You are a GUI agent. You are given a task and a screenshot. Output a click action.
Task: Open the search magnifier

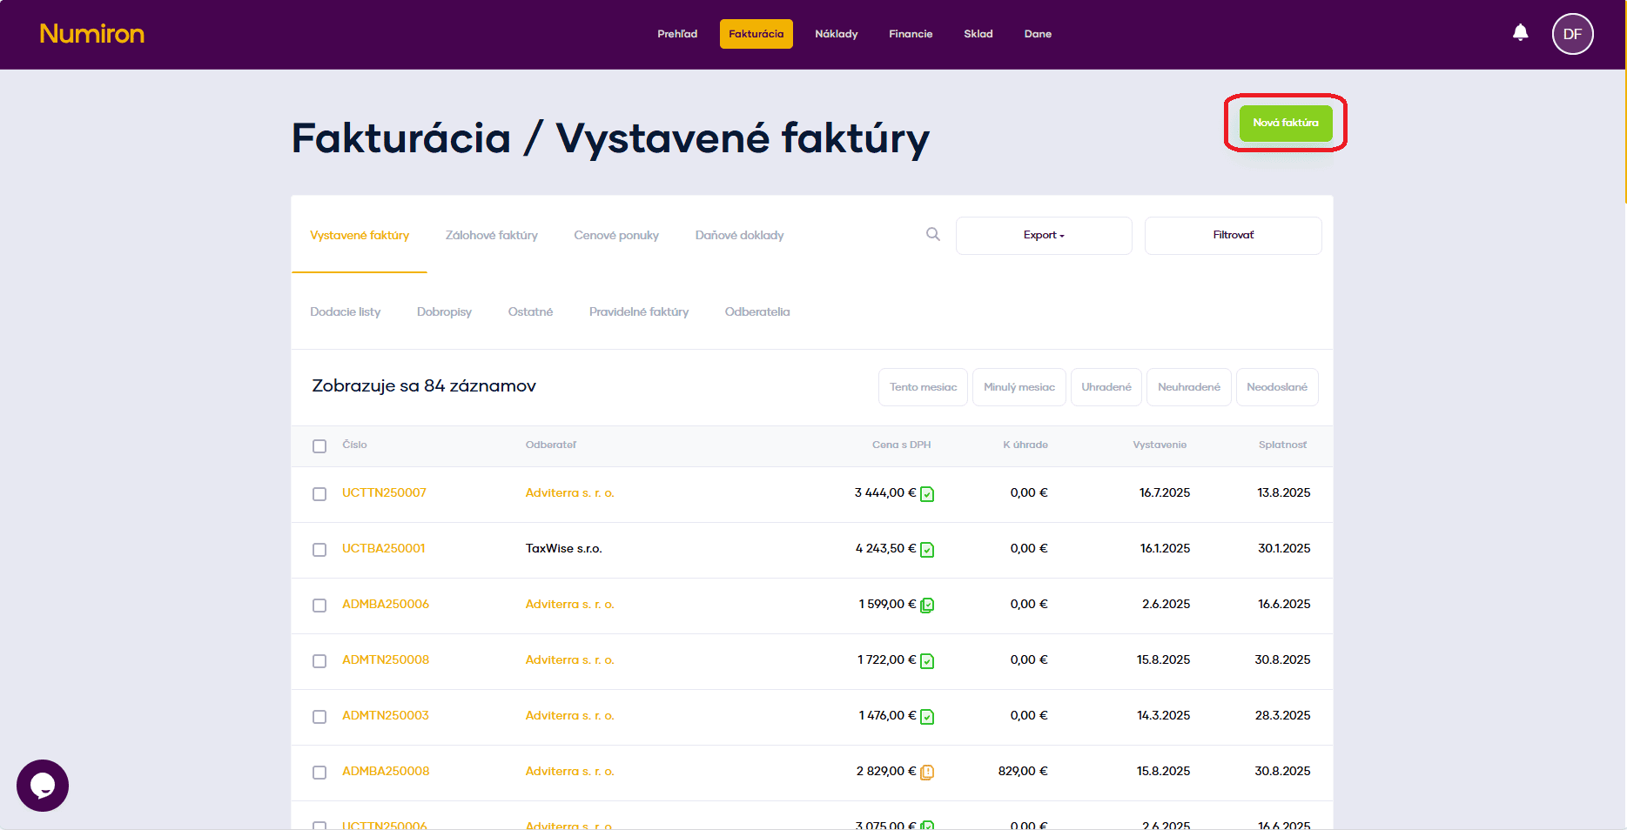(932, 234)
